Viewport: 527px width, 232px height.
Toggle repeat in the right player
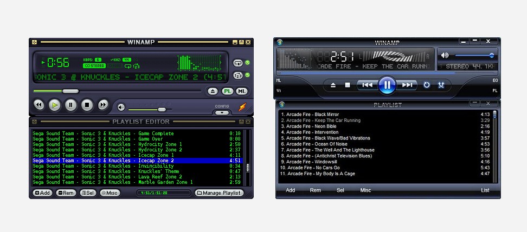pyautogui.click(x=427, y=85)
